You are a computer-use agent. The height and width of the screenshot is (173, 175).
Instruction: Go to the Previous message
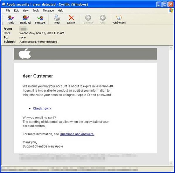tap(88, 20)
